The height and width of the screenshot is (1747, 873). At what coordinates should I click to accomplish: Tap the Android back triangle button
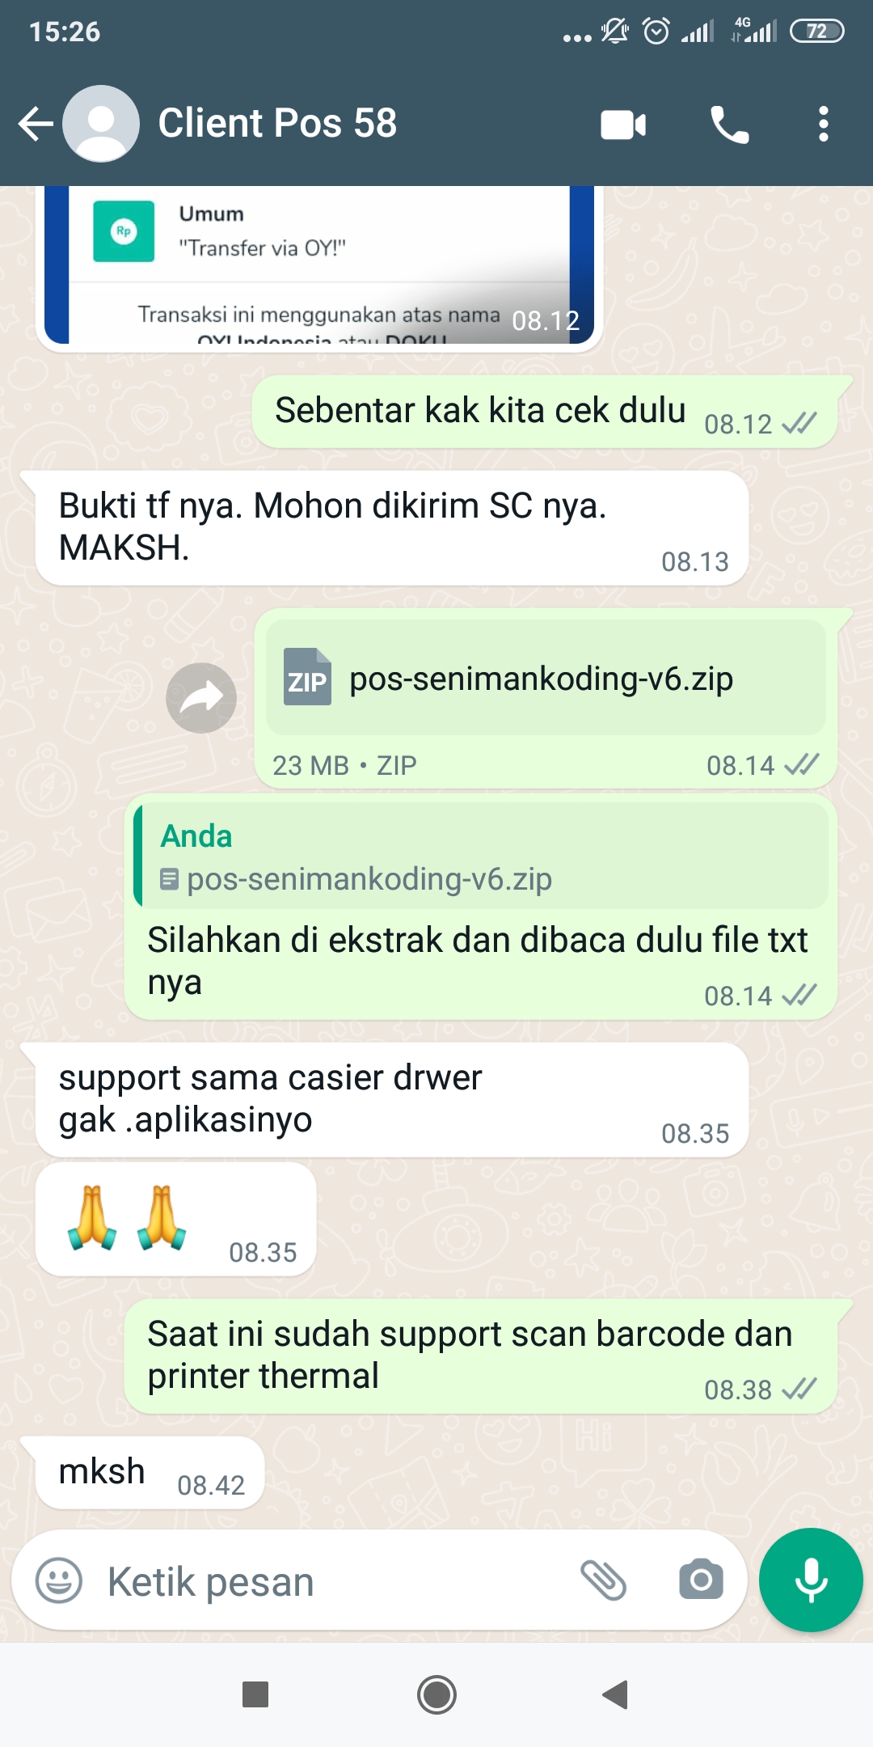(x=616, y=1694)
